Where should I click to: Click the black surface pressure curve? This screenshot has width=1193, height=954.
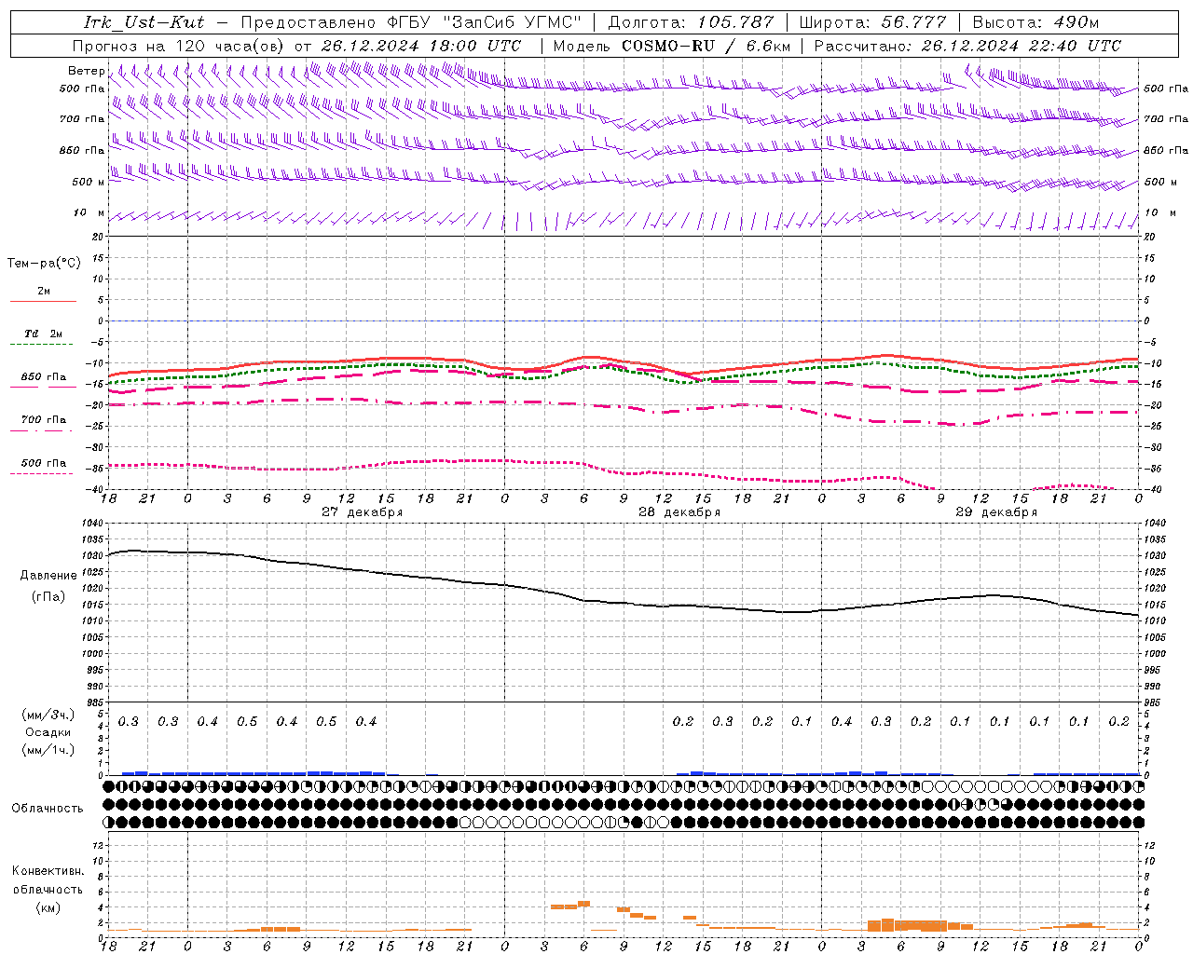pyautogui.click(x=624, y=602)
